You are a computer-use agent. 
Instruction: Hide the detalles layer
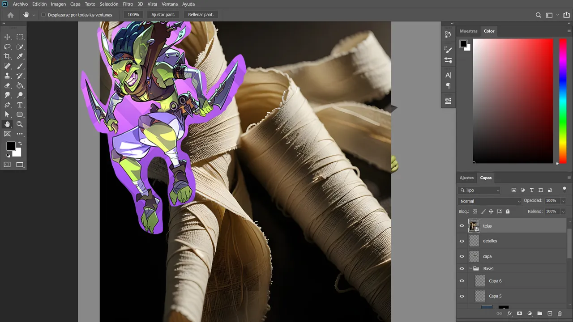[462, 241]
